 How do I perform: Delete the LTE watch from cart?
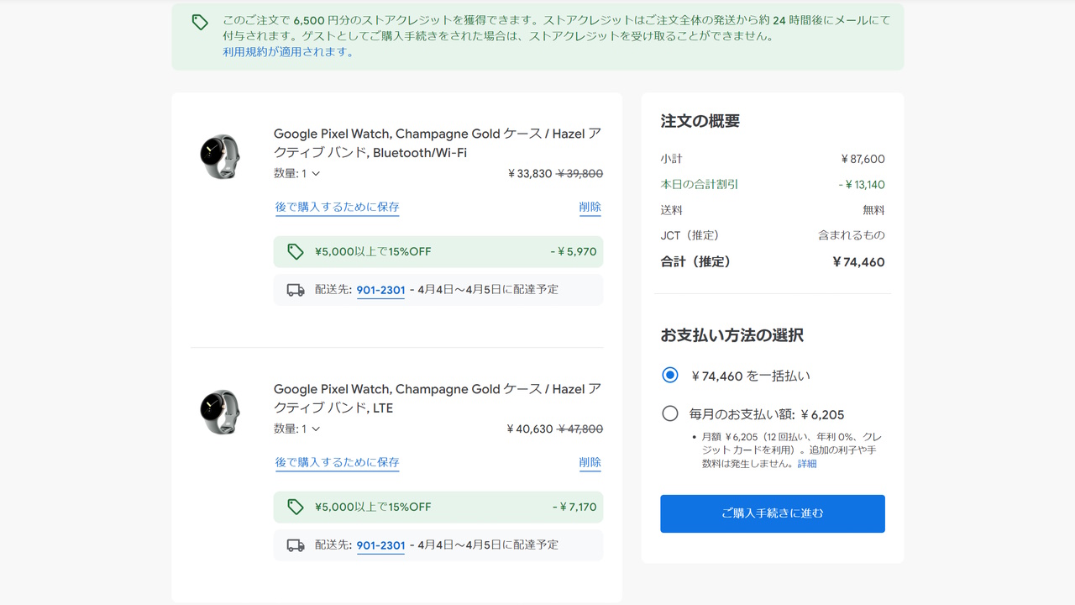(590, 462)
